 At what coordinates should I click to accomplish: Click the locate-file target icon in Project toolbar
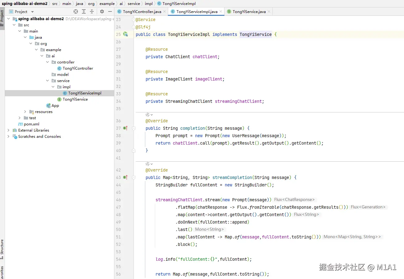(76, 11)
